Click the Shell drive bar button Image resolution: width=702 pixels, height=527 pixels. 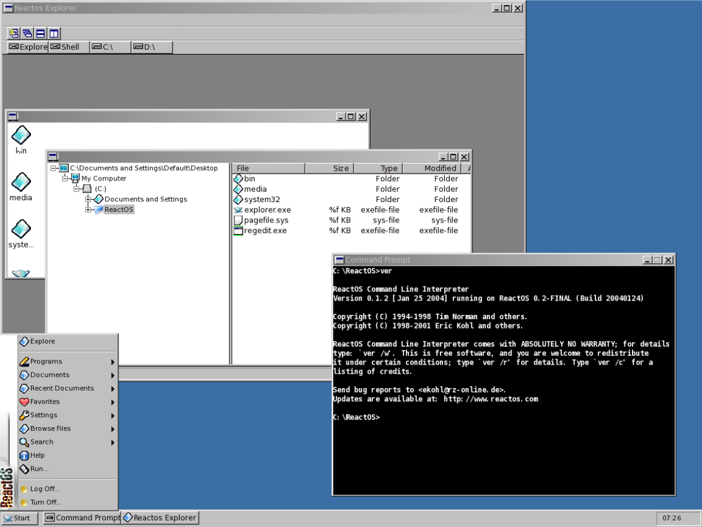(x=69, y=47)
